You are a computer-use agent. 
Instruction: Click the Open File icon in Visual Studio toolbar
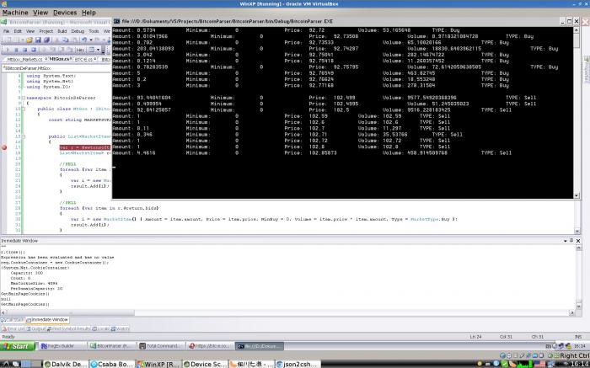(29, 40)
